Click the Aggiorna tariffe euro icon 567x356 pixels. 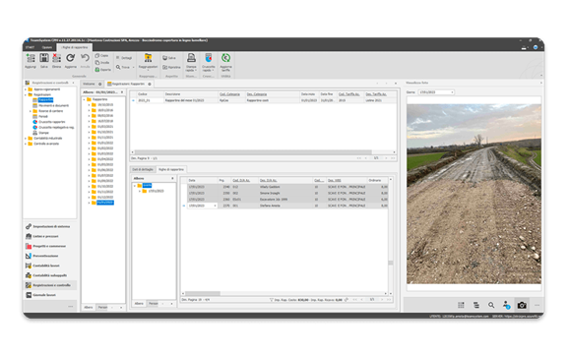[x=226, y=58]
